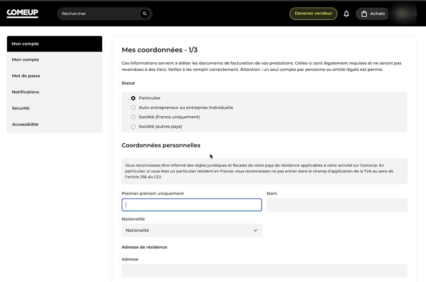Select the black Mon compte sidebar header

click(55, 44)
